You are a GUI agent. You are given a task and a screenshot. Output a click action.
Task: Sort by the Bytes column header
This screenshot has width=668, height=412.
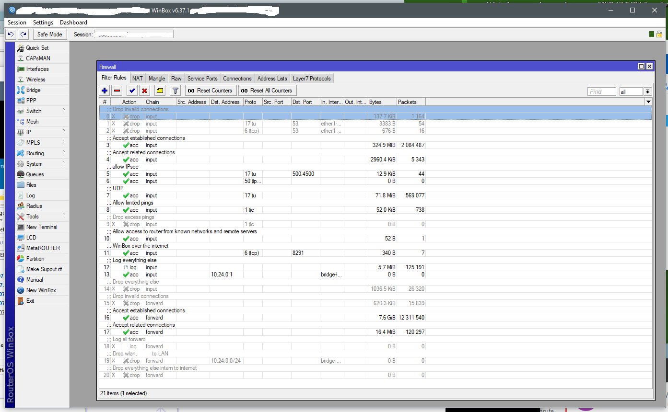pos(382,102)
